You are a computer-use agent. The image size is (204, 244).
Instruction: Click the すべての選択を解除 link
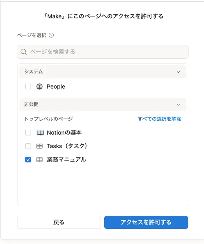pyautogui.click(x=160, y=119)
